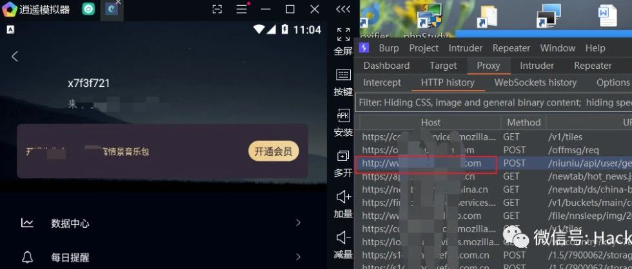
Task: Click the emulator screenshot frame icon
Action: [x=217, y=9]
